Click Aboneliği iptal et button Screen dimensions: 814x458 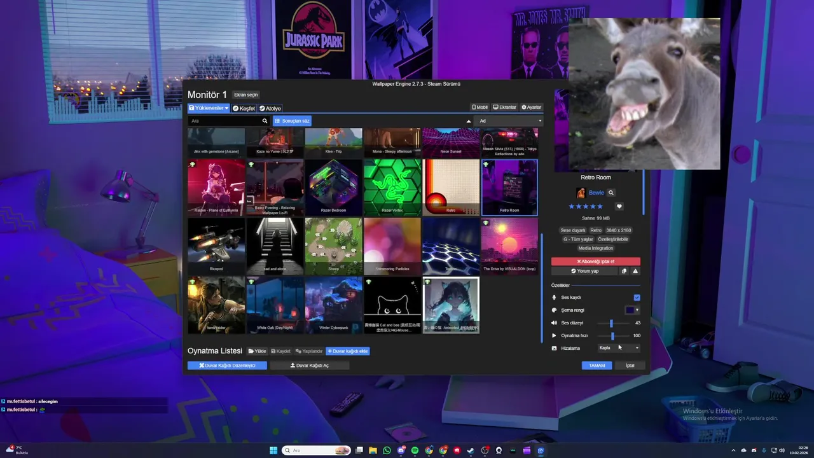596,261
